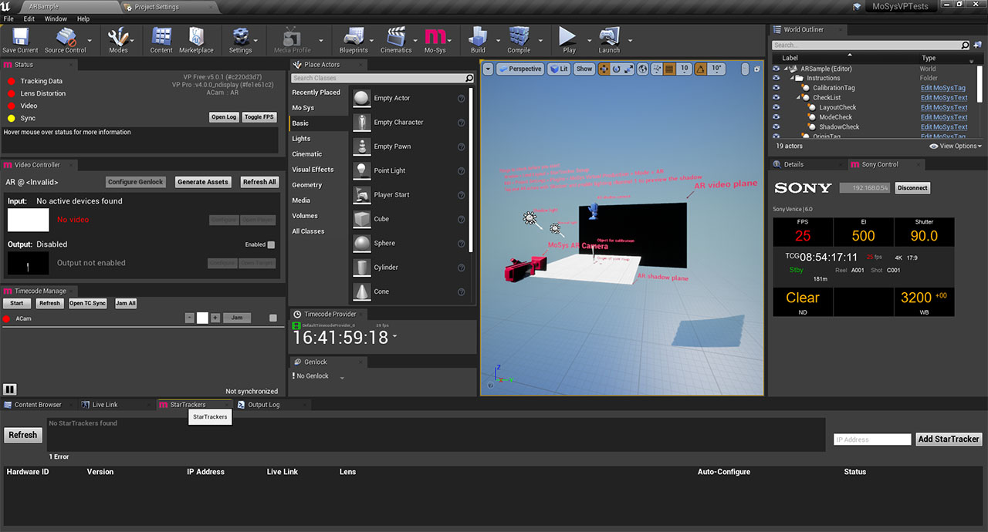This screenshot has width=988, height=532.
Task: Click the maximize viewport icon
Action: pos(756,69)
